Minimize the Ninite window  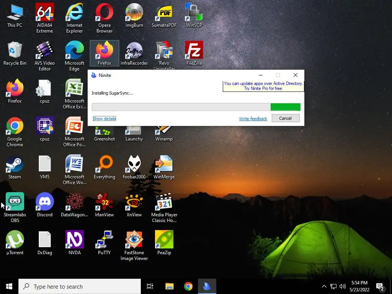pyautogui.click(x=260, y=75)
